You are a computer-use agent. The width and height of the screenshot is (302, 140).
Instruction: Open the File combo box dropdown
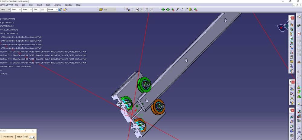click(114, 9)
